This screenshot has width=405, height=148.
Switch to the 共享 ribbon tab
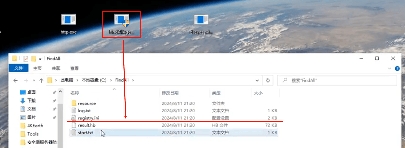(x=56, y=68)
